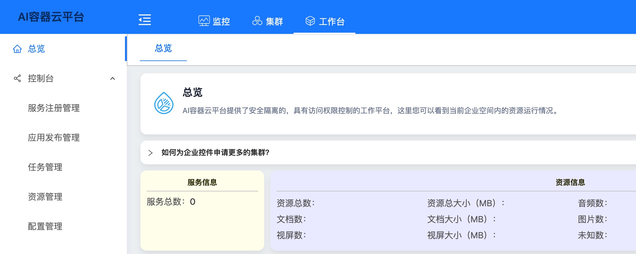This screenshot has width=636, height=254.
Task: Open the 监控 top navigation tab
Action: tap(214, 21)
